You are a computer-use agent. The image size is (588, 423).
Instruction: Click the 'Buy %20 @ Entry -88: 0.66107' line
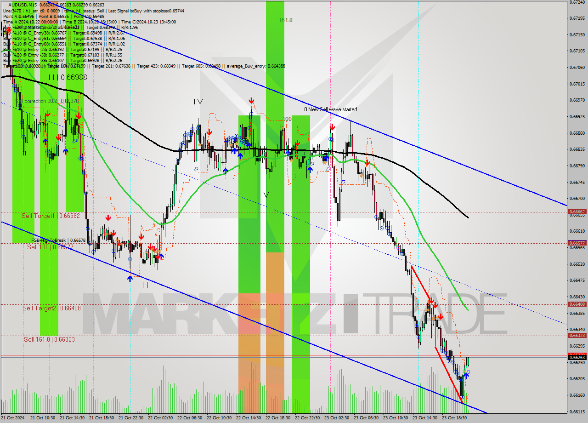coord(34,60)
